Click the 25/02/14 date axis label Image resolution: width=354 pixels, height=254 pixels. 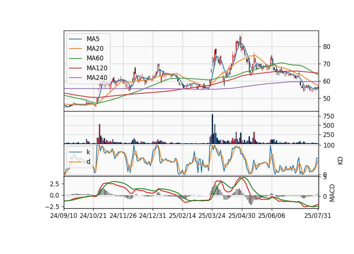[183, 216]
